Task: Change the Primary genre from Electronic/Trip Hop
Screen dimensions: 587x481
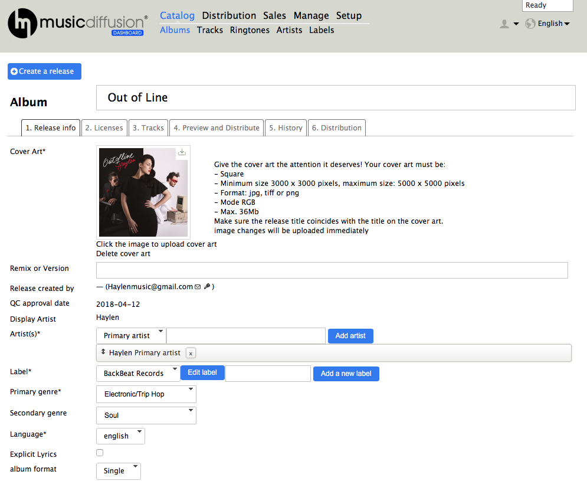Action: coord(146,394)
